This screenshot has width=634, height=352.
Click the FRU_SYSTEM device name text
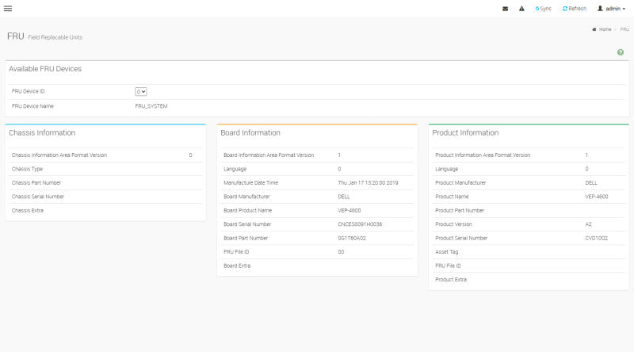(151, 106)
